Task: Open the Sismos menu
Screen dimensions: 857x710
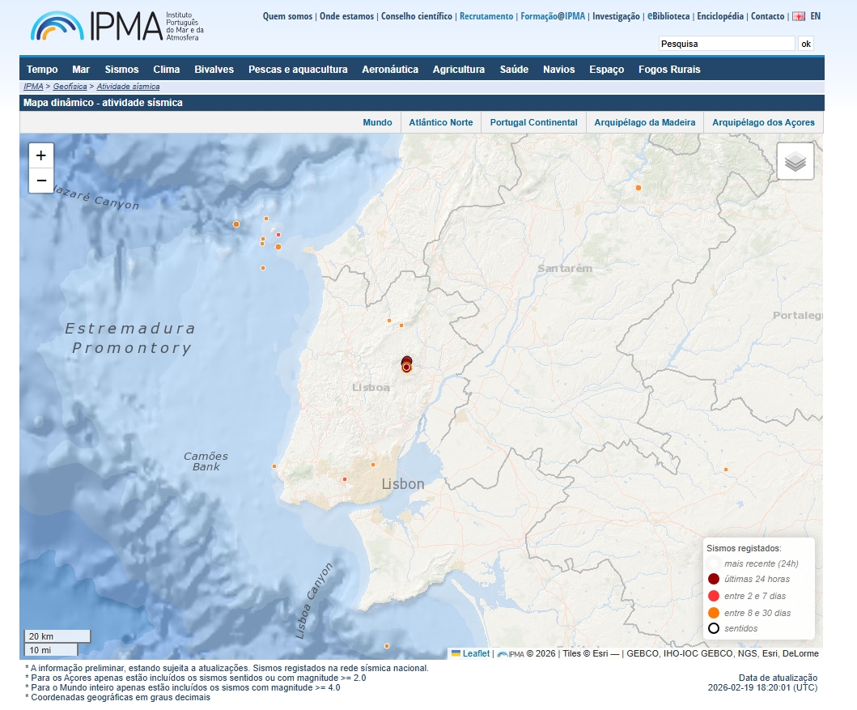Action: [121, 70]
